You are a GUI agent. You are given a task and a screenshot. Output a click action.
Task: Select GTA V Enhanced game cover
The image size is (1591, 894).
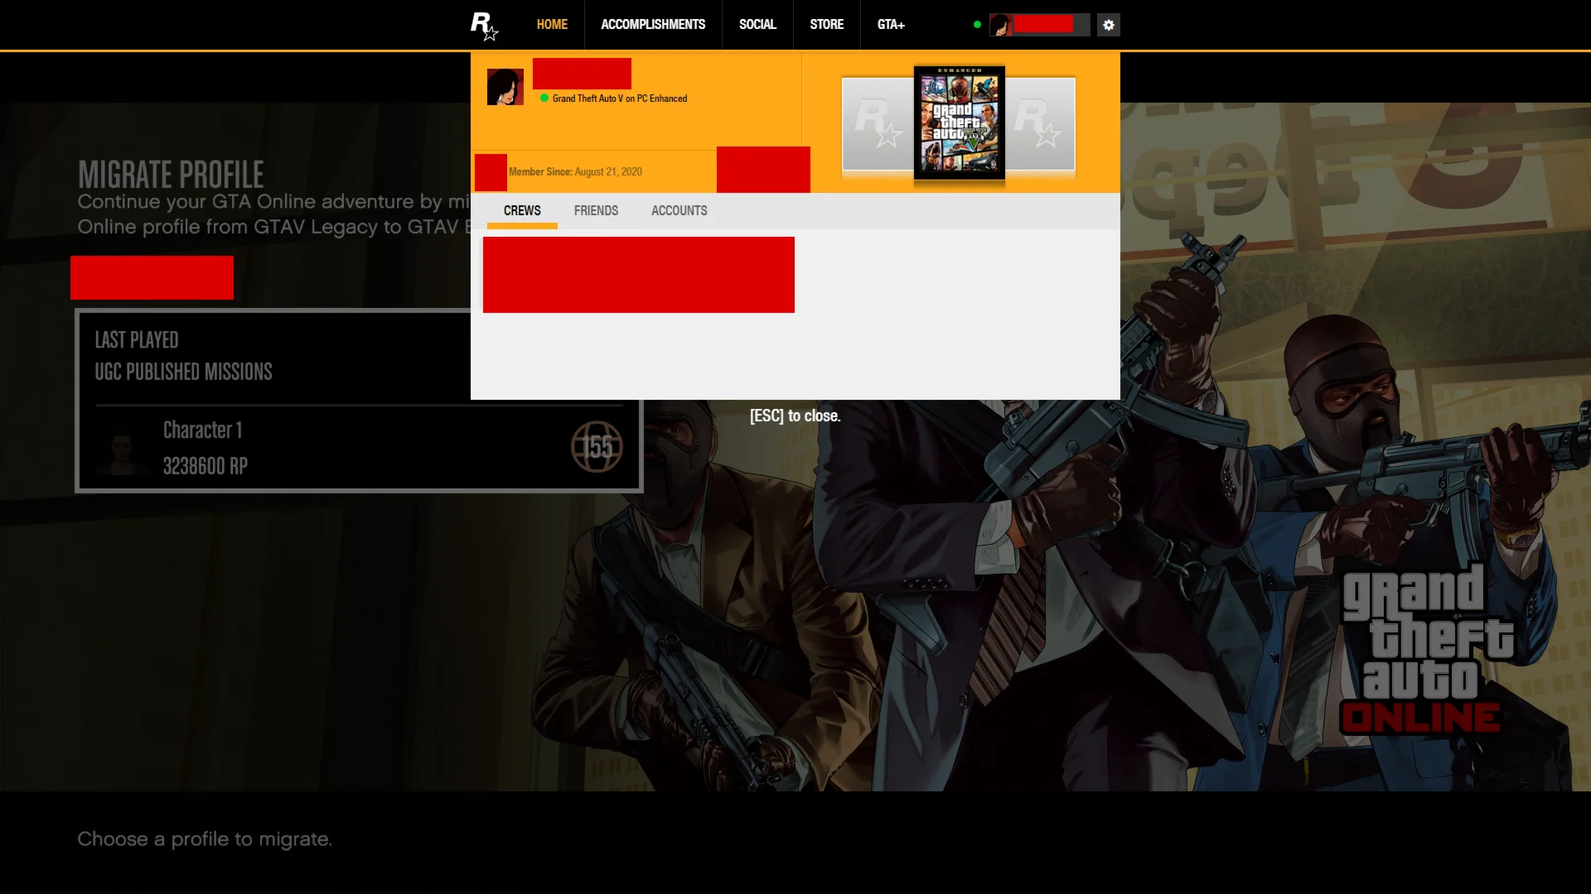click(959, 123)
